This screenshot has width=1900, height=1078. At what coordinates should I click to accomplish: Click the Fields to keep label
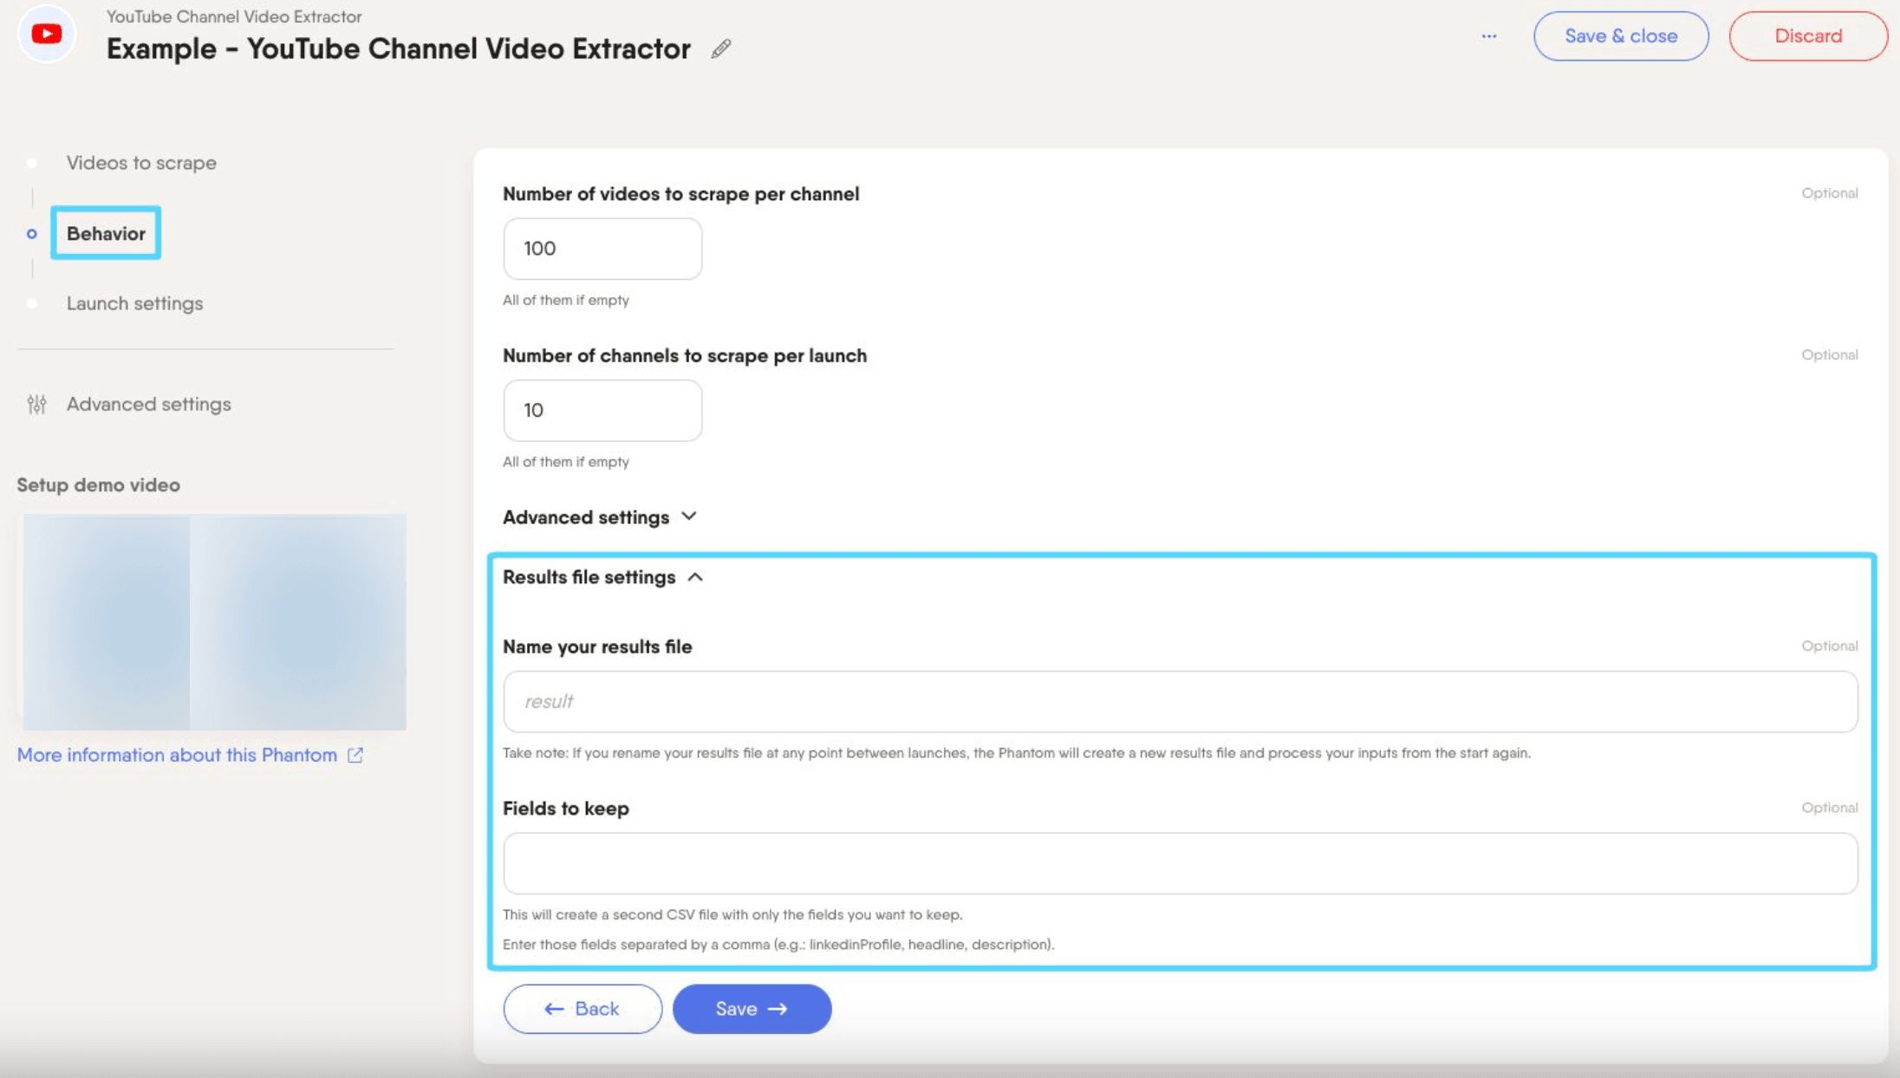(x=566, y=808)
